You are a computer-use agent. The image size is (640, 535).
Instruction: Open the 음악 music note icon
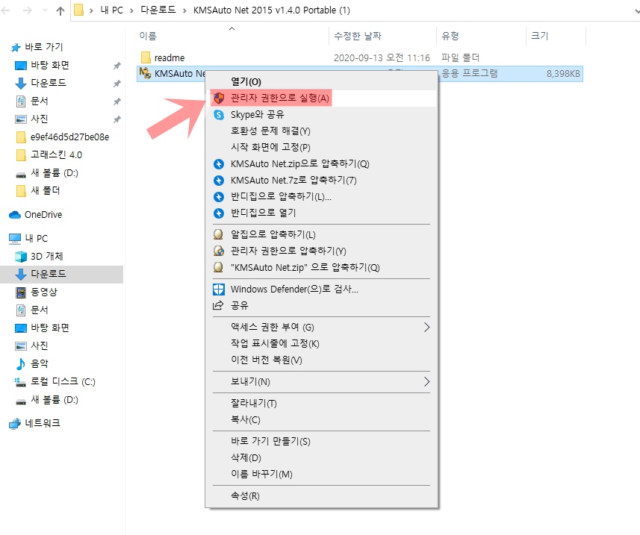coord(20,363)
